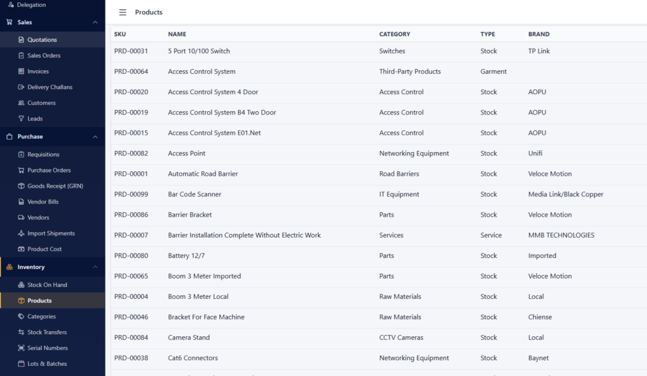Sort by the TYPE column header
The image size is (647, 376).
click(487, 34)
